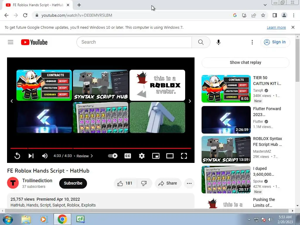Screen dimensions: 300x225
Task: Mute the video volume
Action: (x=45, y=156)
